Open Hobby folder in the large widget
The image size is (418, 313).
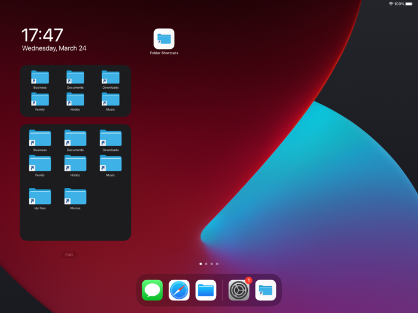click(75, 166)
